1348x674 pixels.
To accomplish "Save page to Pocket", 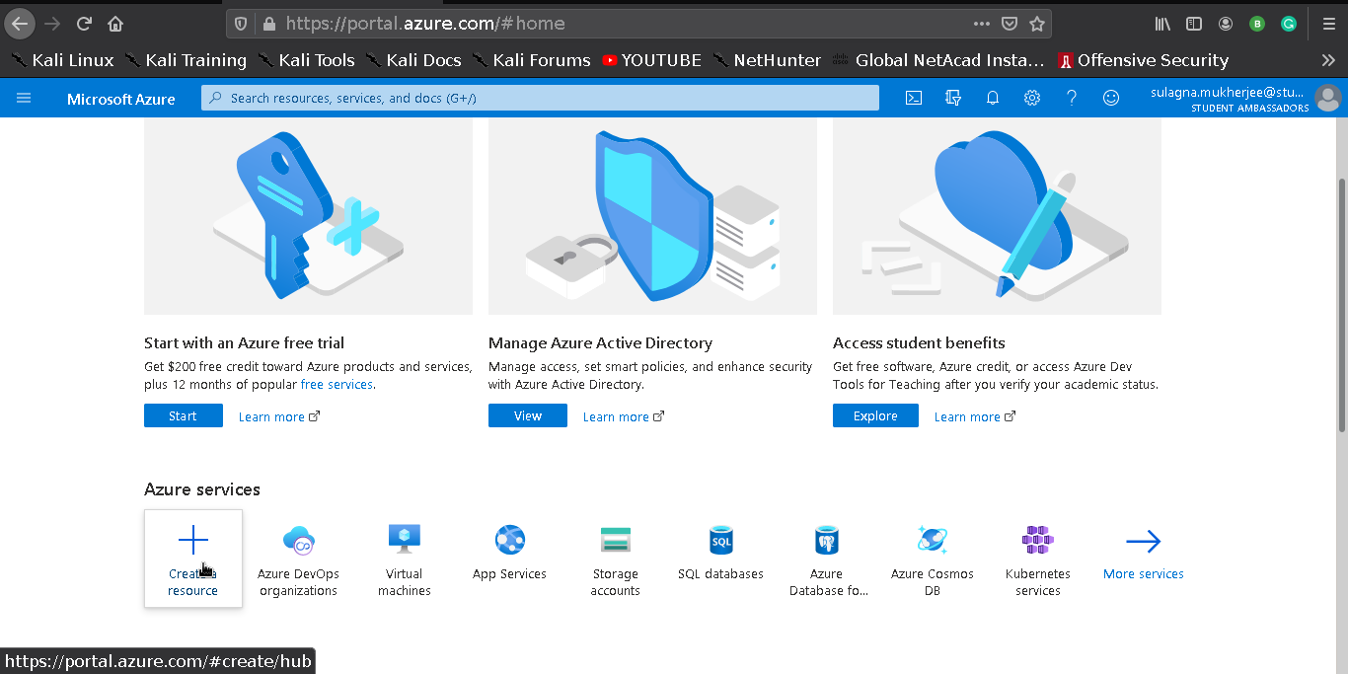I will coord(1010,24).
